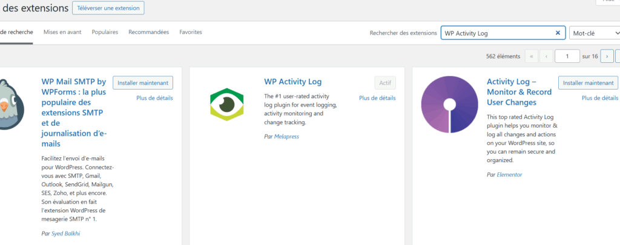Click the WP Activity Log eye icon
620x245 pixels.
[x=226, y=104]
